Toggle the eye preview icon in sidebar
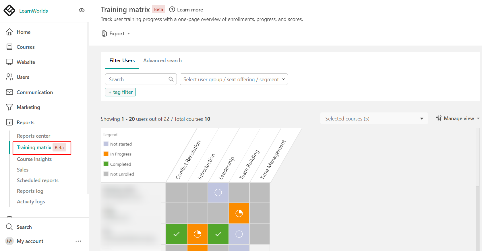The image size is (482, 251). pyautogui.click(x=82, y=10)
